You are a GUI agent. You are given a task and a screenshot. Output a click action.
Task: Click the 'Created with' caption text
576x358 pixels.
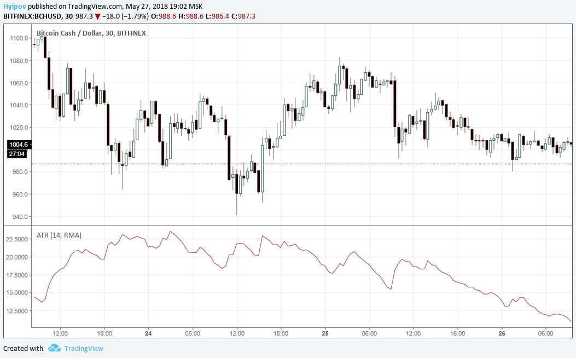click(x=23, y=348)
